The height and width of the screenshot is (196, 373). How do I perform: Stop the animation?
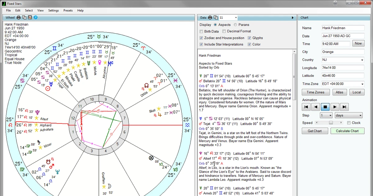325,107
